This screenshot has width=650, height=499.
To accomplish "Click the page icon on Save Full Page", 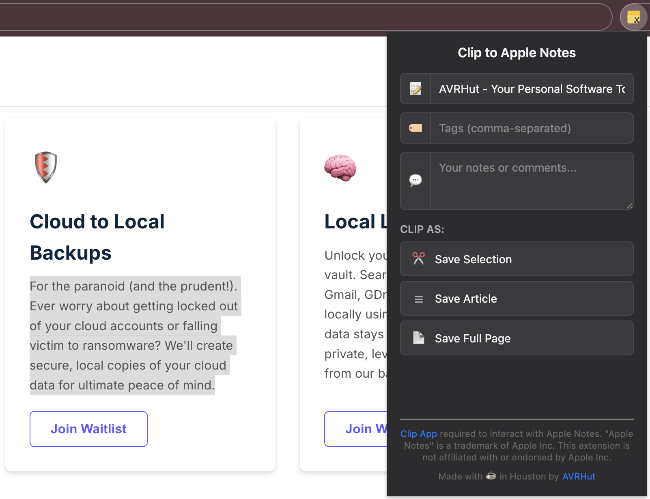I will [418, 338].
